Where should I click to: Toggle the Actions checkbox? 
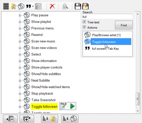[x=84, y=27]
